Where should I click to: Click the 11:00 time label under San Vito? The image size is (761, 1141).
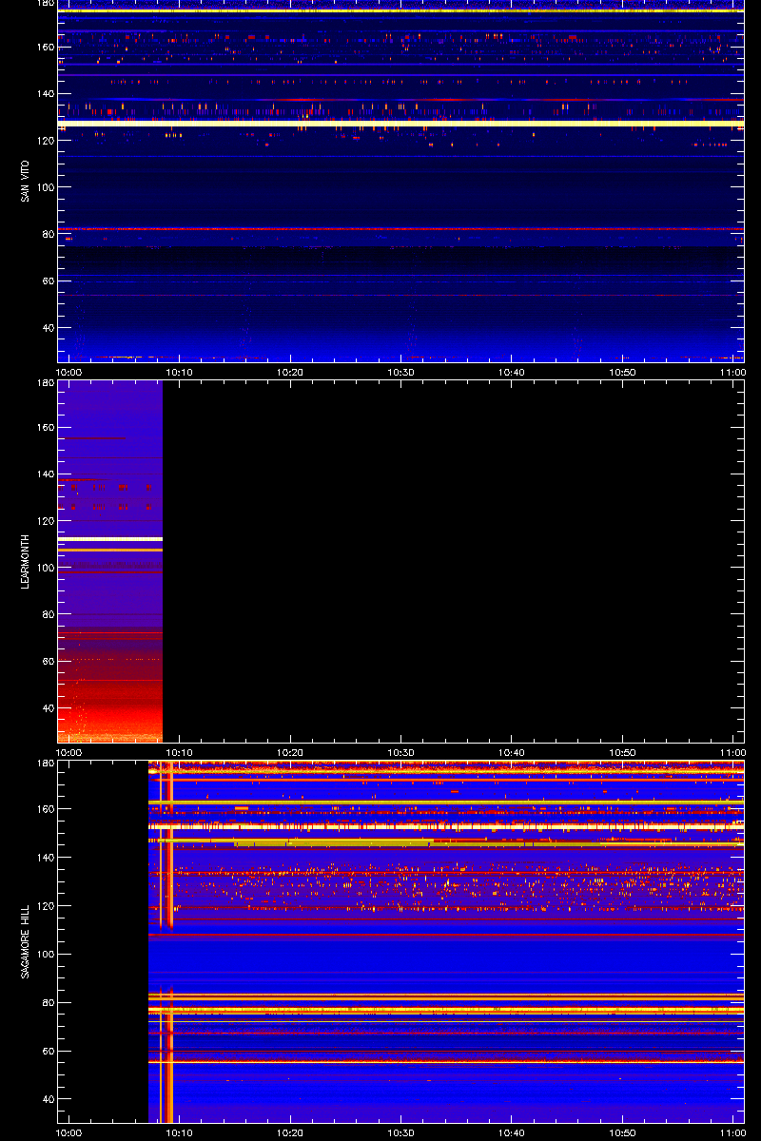(732, 372)
